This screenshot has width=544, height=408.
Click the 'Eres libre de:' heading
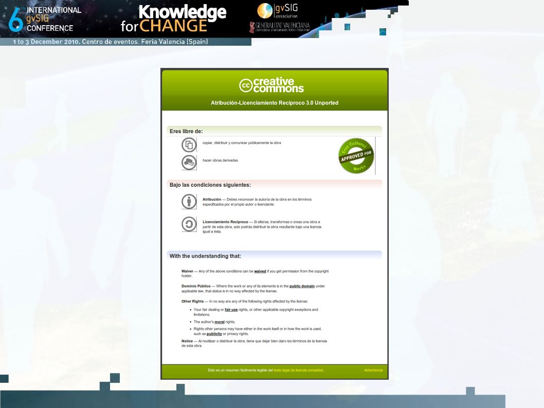tap(186, 131)
